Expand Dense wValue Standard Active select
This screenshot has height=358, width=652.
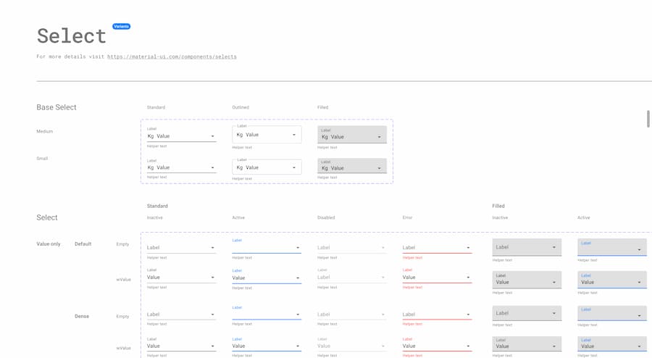[266, 346]
